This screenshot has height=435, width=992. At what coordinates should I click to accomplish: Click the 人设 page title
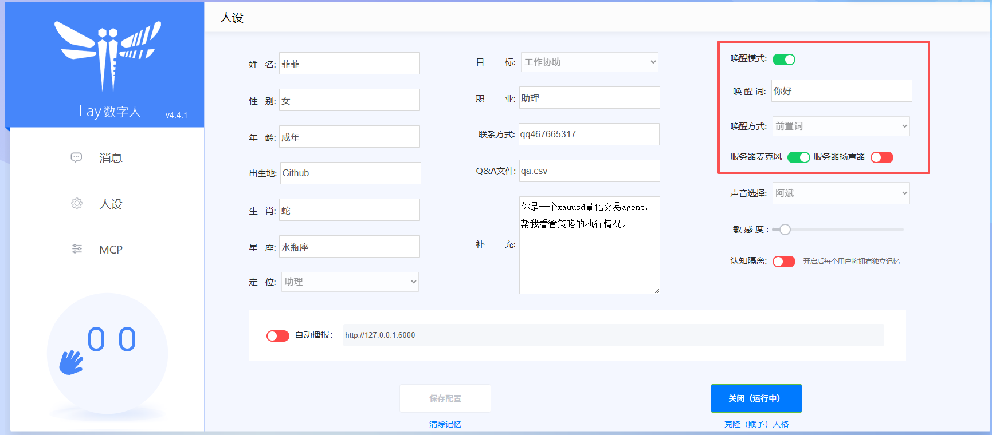[x=232, y=18]
